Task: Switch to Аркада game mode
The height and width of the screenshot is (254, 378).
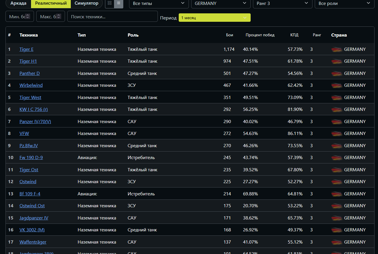Action: 18,3
